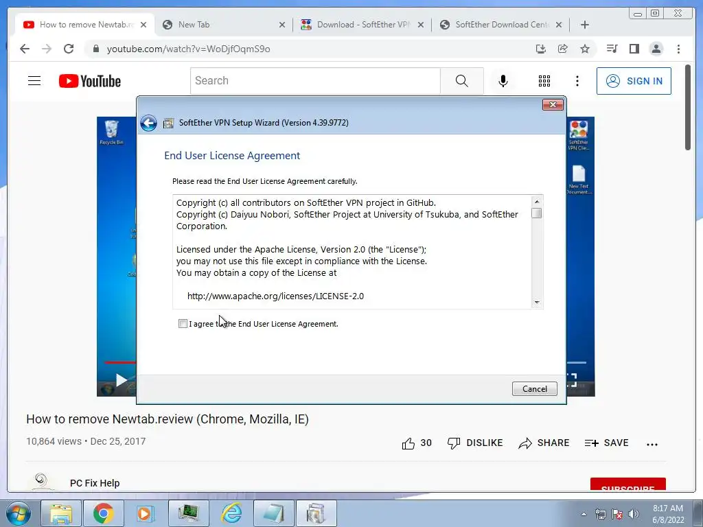This screenshot has height=527, width=703.
Task: Go forward in browser history
Action: coord(47,49)
